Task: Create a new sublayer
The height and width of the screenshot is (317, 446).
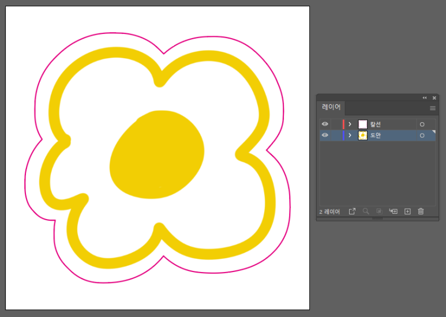Action: click(x=393, y=212)
